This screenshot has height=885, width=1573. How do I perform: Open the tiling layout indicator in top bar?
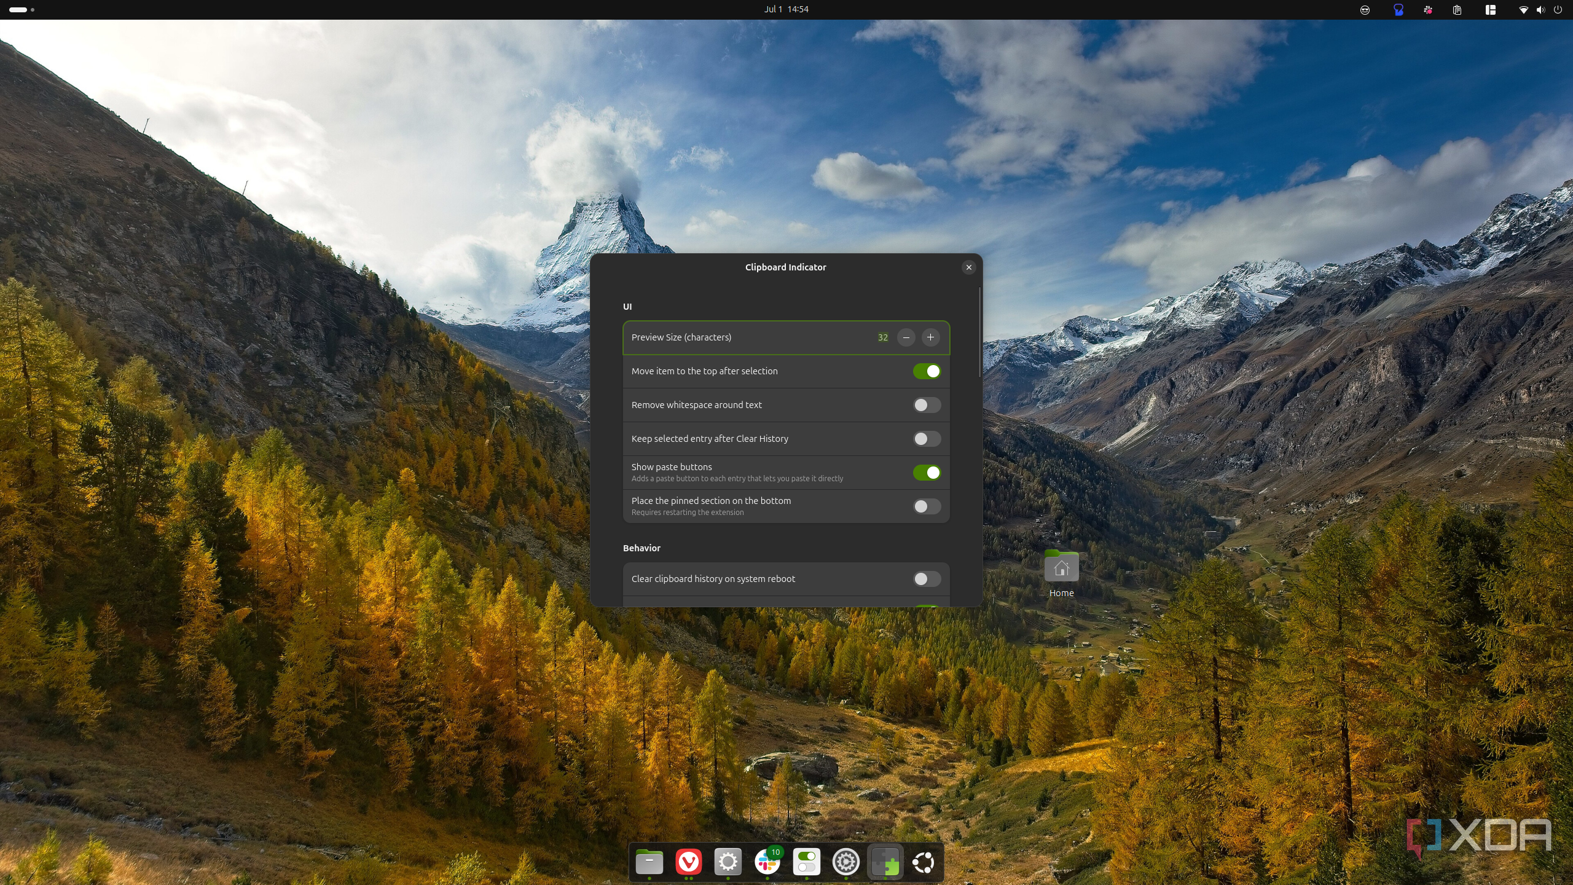click(1490, 9)
